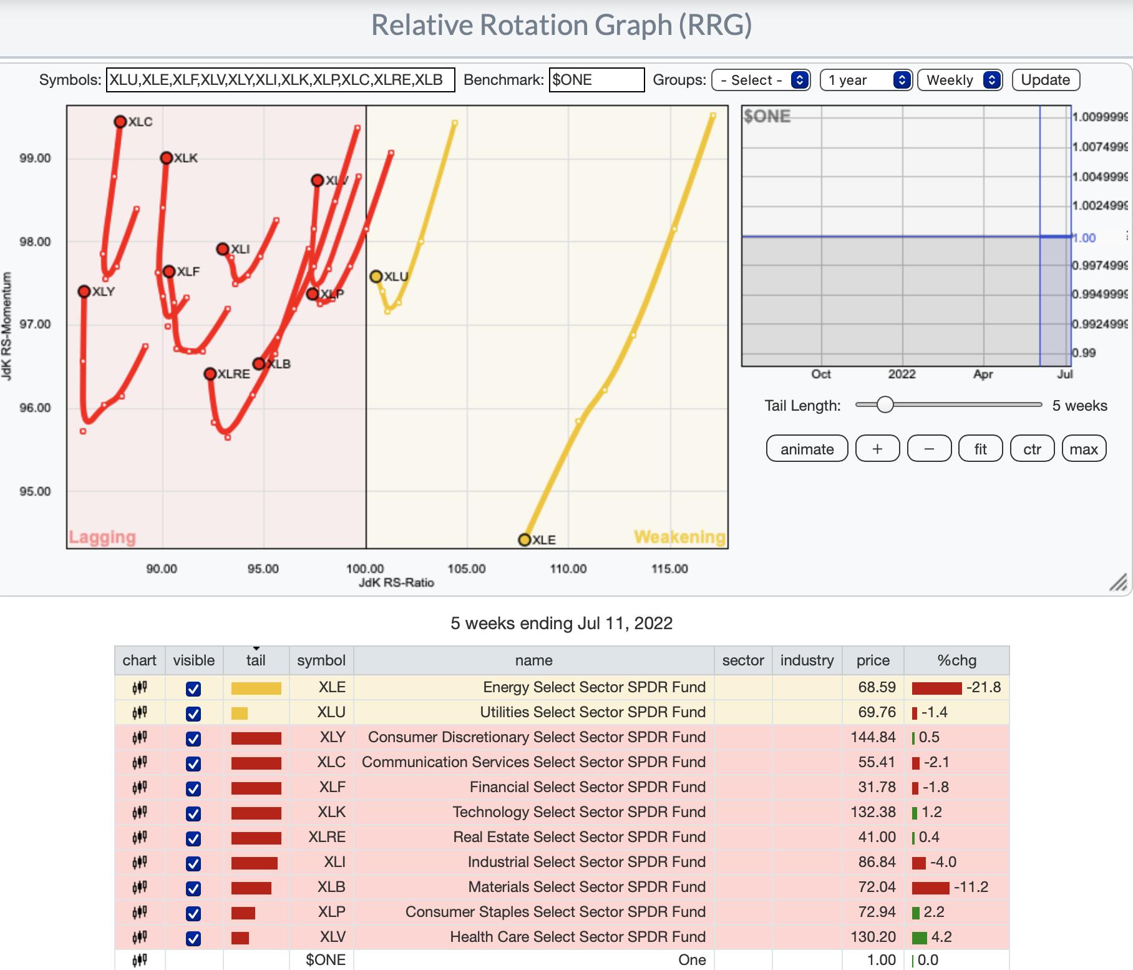Uncheck visibility for Energy Select Sector fund

(193, 688)
